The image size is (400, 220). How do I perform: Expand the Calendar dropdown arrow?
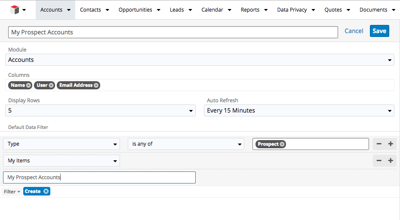[230, 10]
